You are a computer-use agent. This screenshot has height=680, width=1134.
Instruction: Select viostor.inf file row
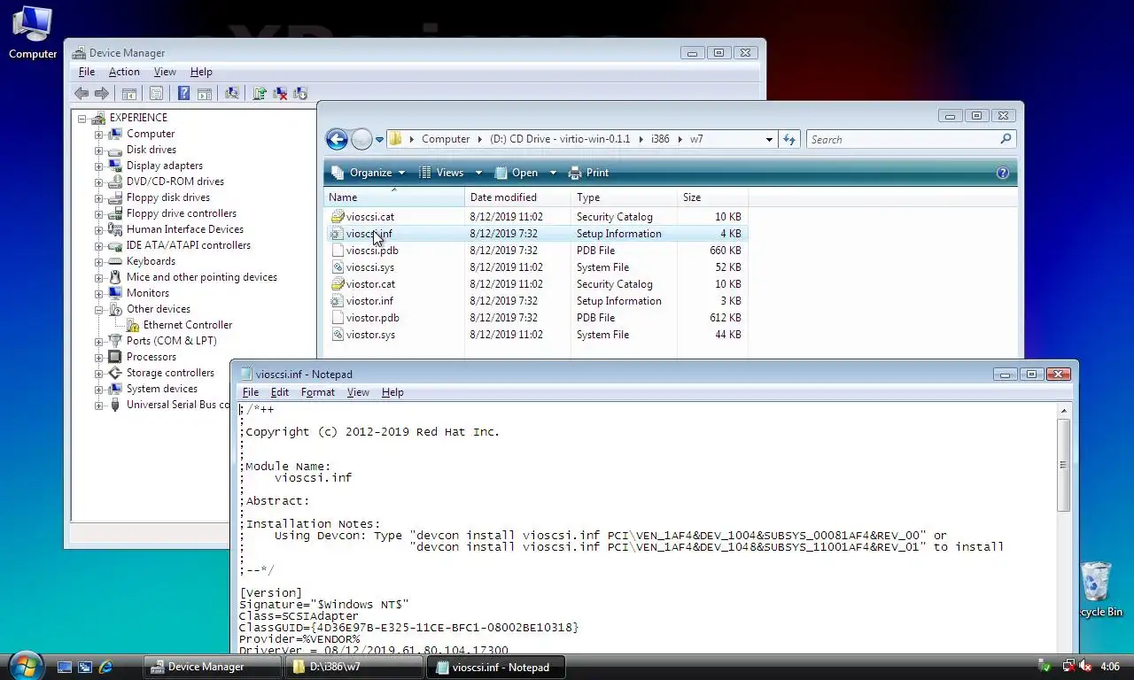pyautogui.click(x=537, y=301)
